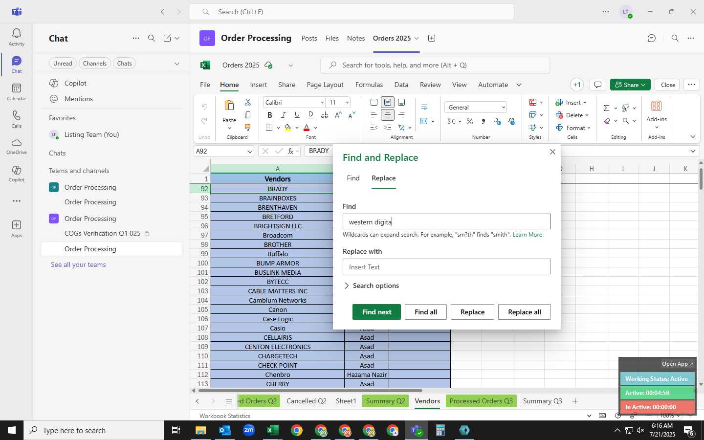Click the Find and Select magnifier icon
Screen dimensions: 704x440
pos(626,121)
